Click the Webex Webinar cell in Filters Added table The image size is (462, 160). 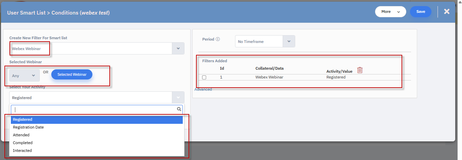(x=269, y=77)
